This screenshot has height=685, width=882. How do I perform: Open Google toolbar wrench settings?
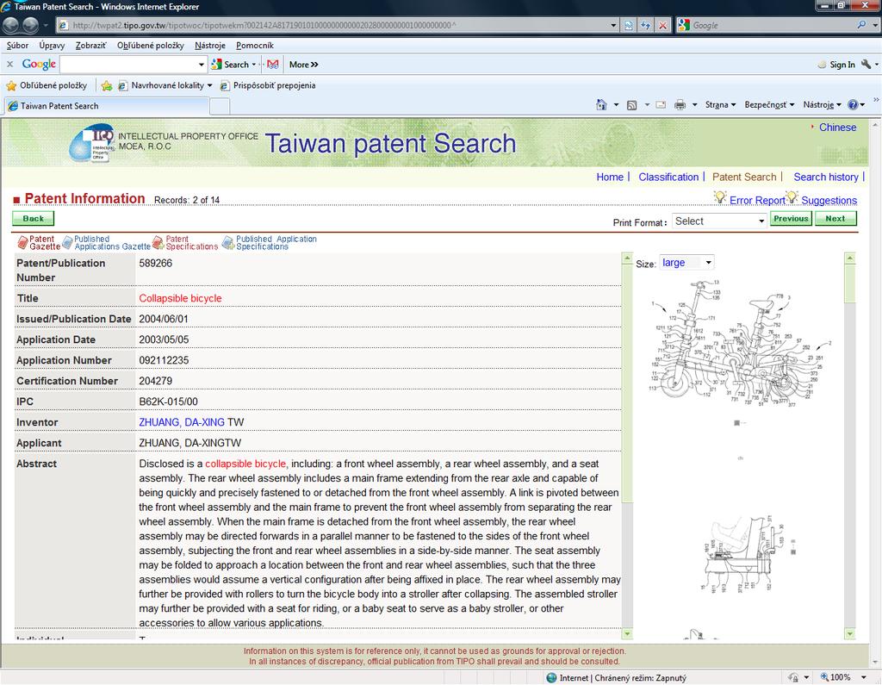pyautogui.click(x=866, y=64)
